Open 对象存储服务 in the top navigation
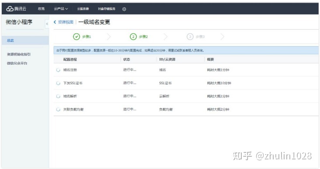Viewport: 320px width, 169px height. click(x=107, y=9)
